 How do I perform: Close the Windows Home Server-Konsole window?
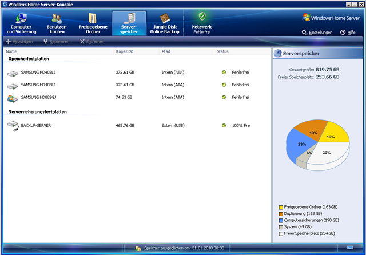[x=361, y=4]
